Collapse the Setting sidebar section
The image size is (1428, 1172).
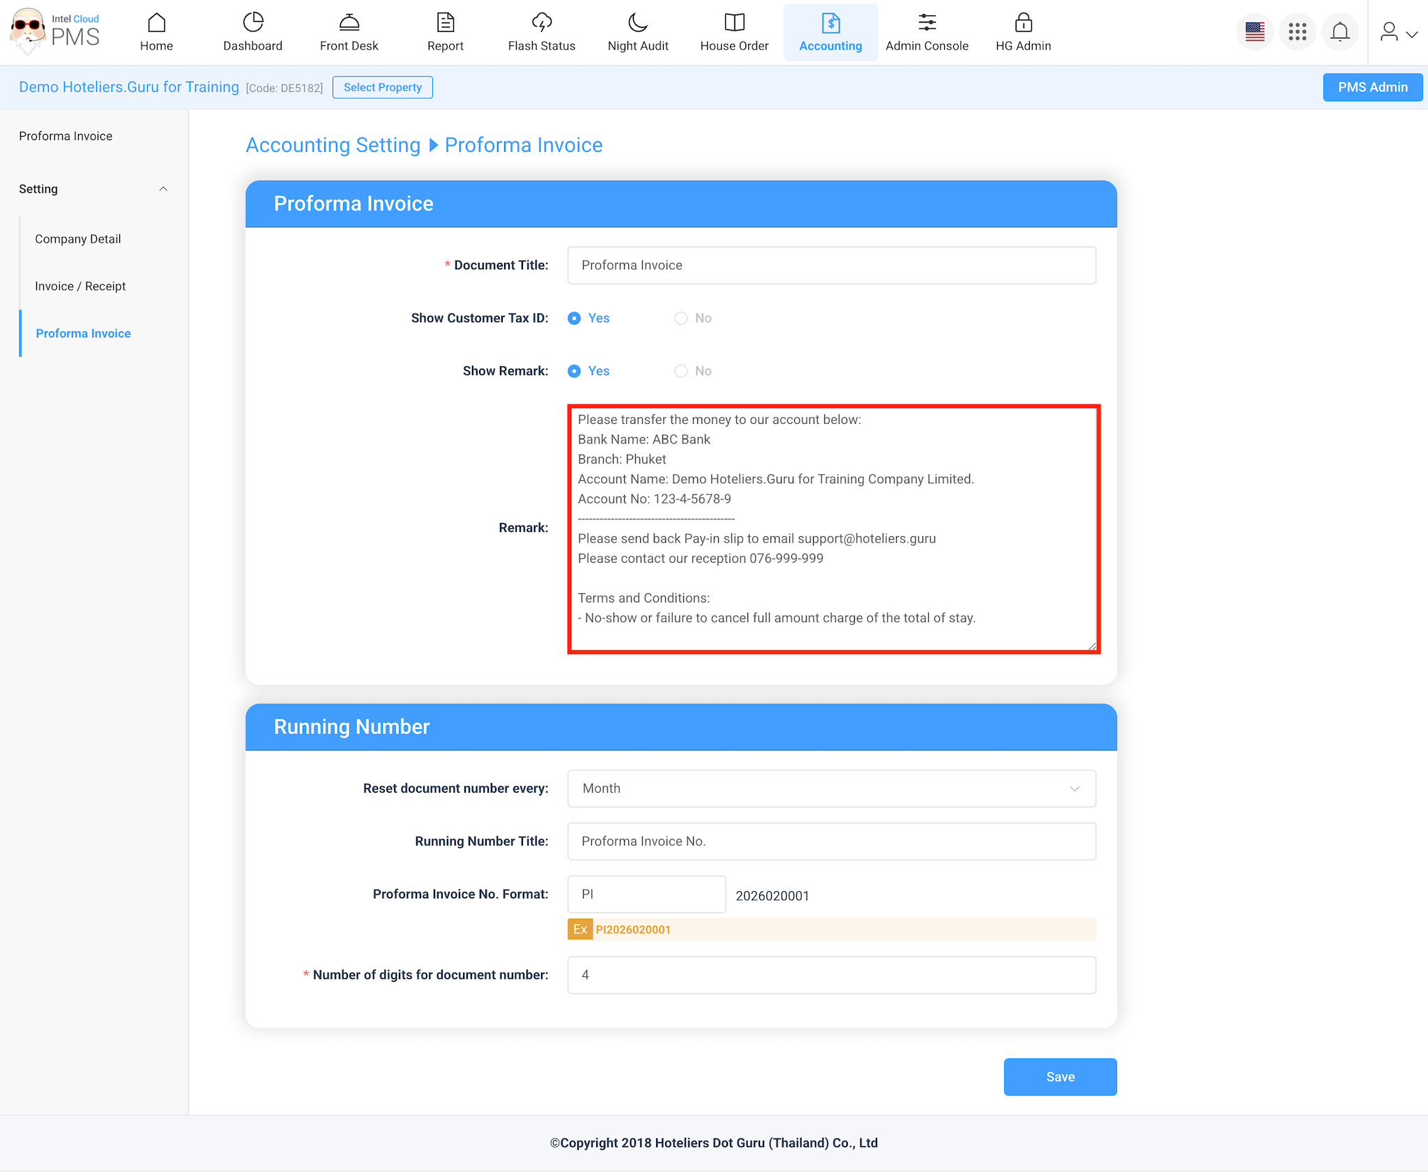click(163, 189)
